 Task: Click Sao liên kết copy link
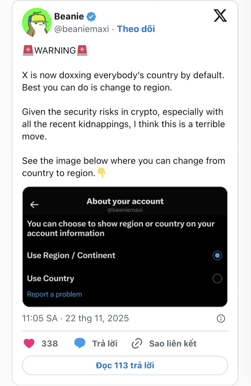(x=173, y=344)
